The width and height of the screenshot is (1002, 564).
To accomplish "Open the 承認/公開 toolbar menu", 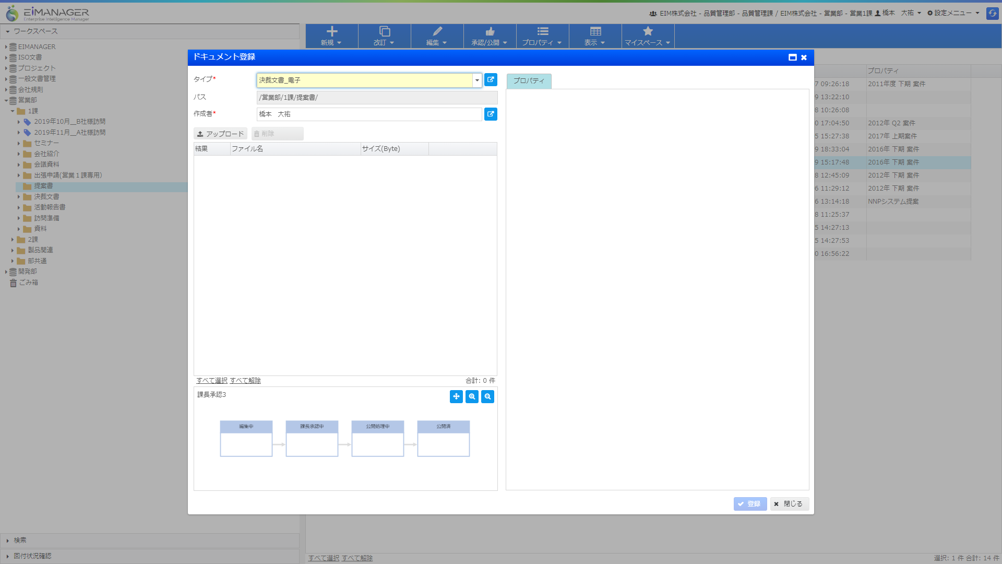I will point(490,36).
